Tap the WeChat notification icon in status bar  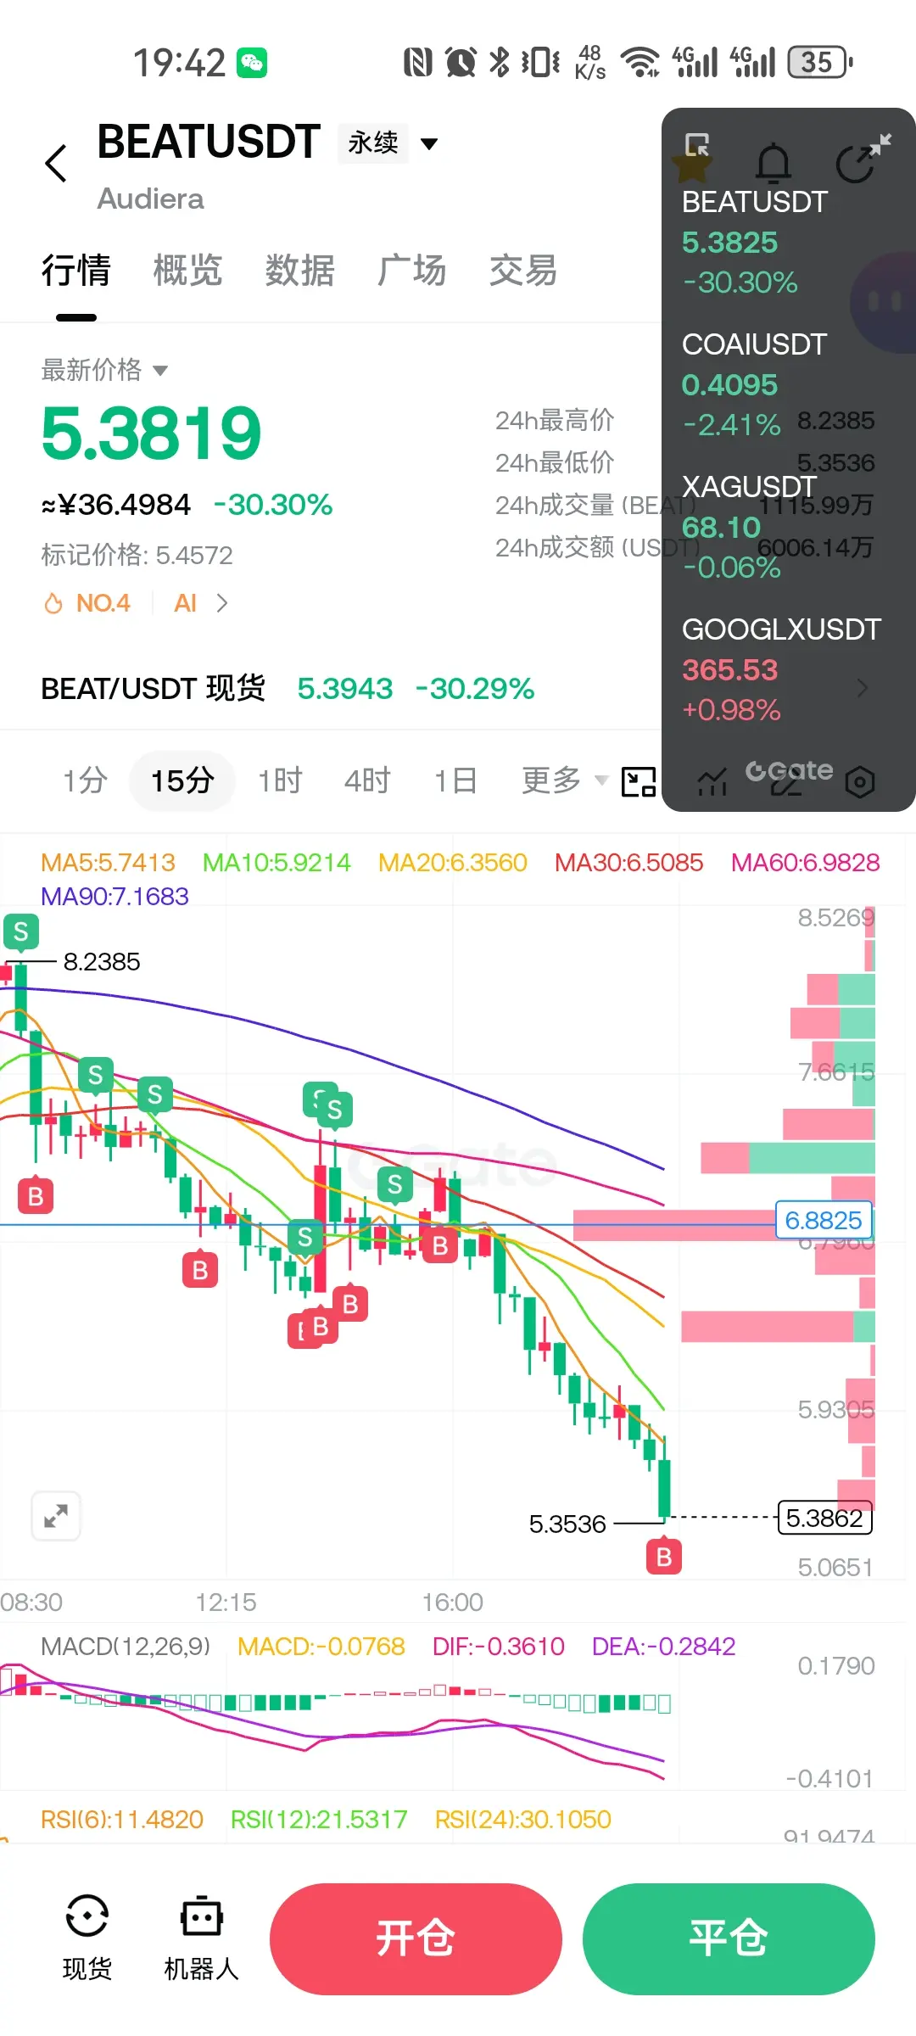tap(252, 63)
